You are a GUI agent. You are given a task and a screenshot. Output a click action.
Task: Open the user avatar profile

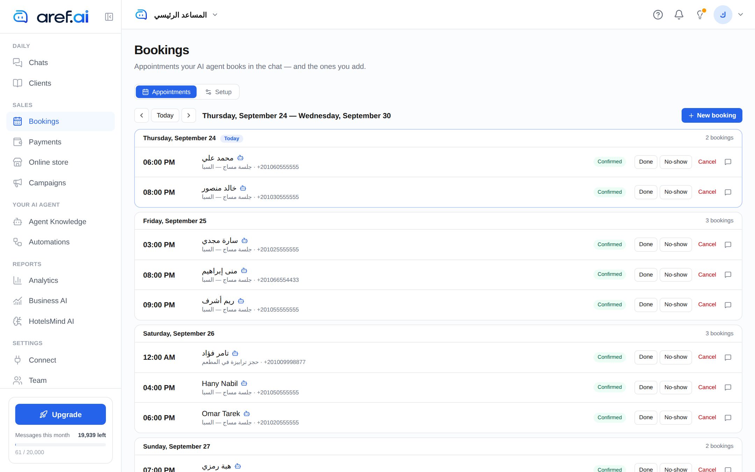[x=722, y=15]
